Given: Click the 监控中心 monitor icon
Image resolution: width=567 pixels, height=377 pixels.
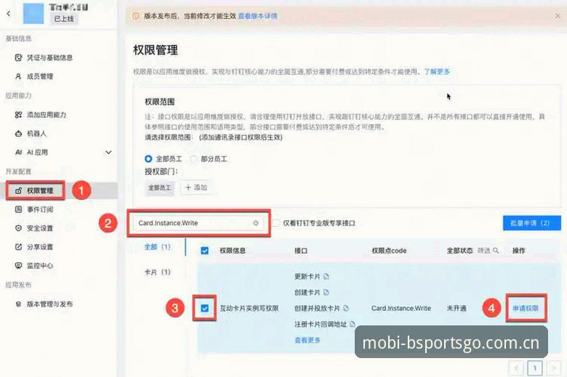Looking at the screenshot, I should [18, 266].
